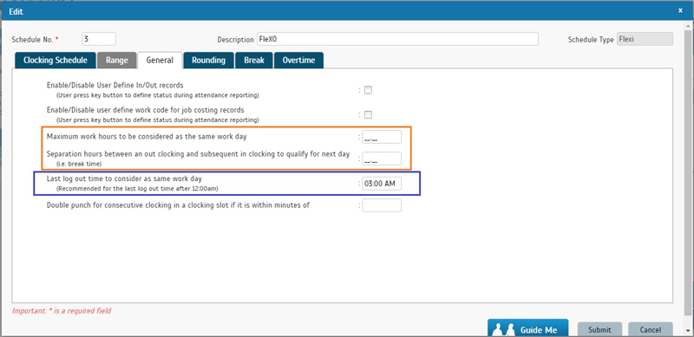Focus the Double punch minutes field
The height and width of the screenshot is (337, 694).
click(382, 205)
